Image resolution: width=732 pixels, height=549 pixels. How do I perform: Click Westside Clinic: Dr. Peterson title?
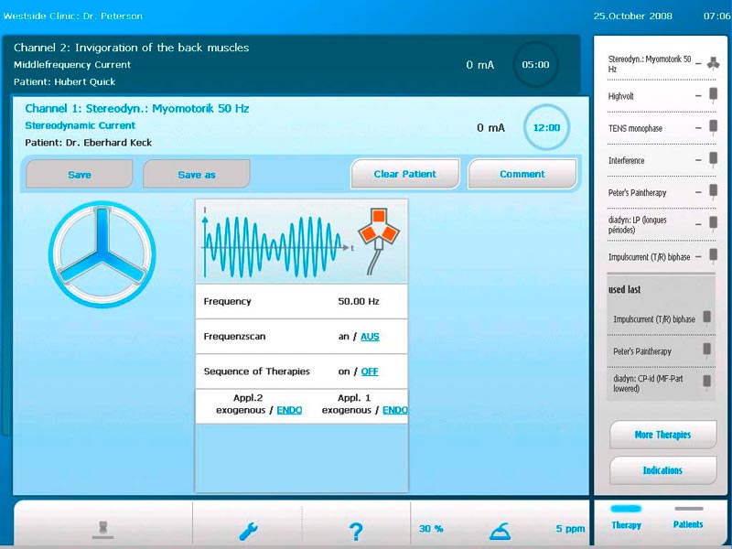[73, 16]
